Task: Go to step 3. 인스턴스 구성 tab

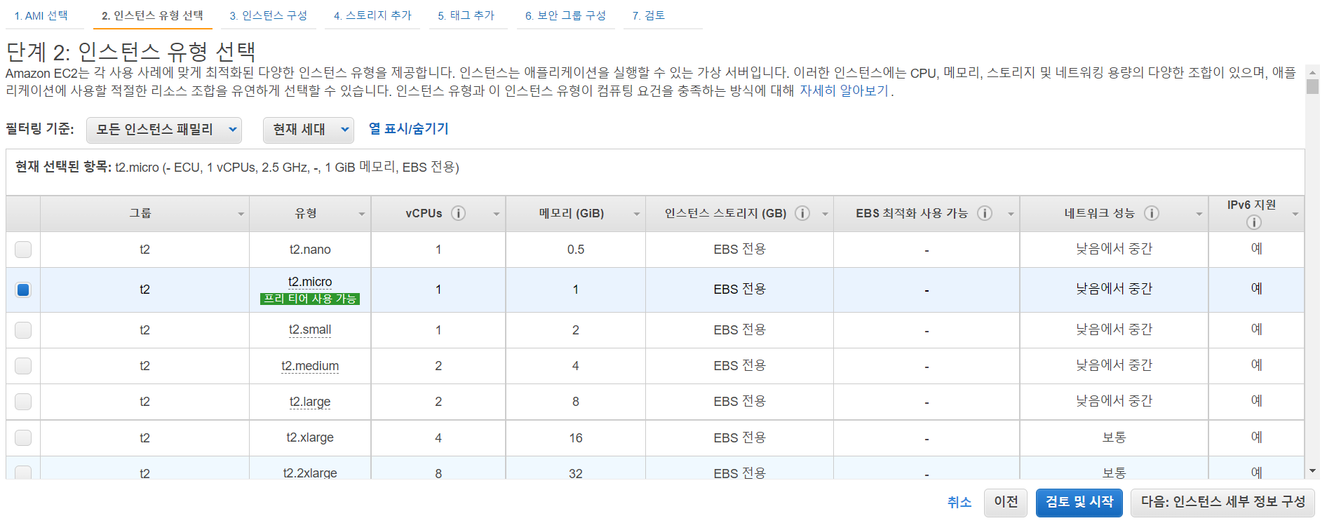Action: [x=268, y=15]
